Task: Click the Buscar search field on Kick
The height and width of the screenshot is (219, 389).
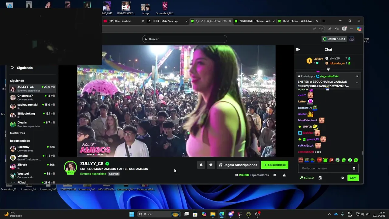Action: click(185, 39)
